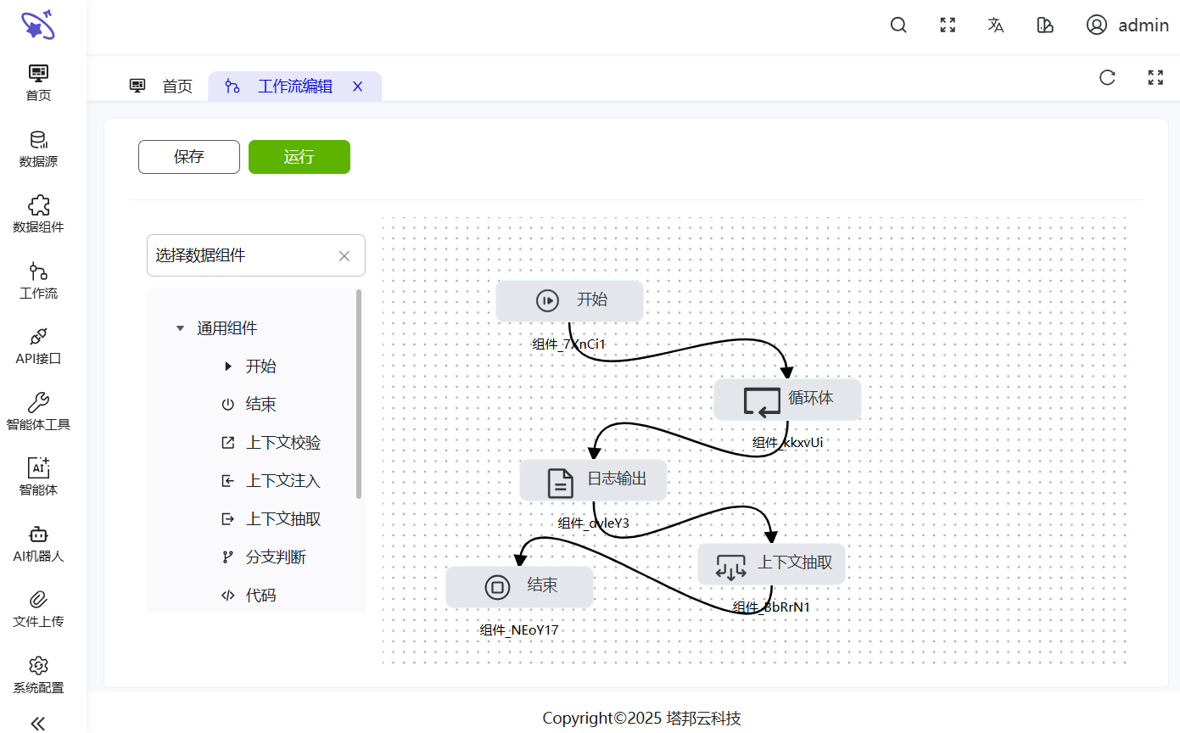The width and height of the screenshot is (1180, 733).
Task: Open AI机器人 in the sidebar
Action: 38,544
